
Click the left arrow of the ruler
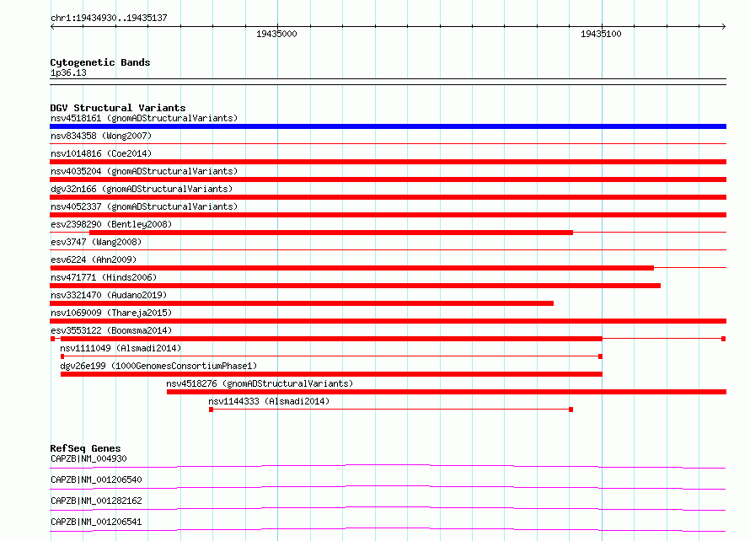[52, 27]
